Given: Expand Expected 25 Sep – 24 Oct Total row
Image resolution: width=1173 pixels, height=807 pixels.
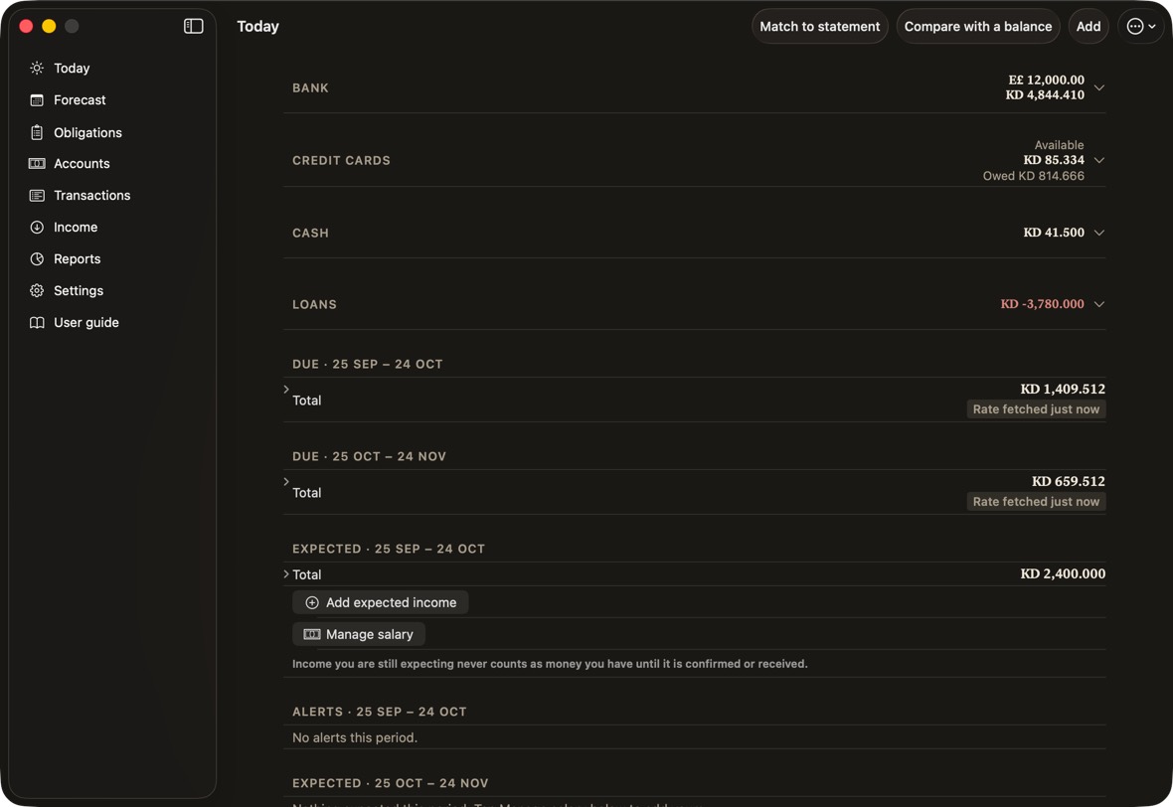Looking at the screenshot, I should (286, 574).
